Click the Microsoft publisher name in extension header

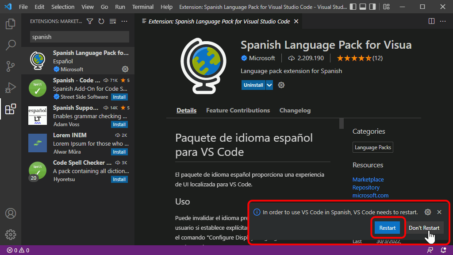pyautogui.click(x=262, y=58)
